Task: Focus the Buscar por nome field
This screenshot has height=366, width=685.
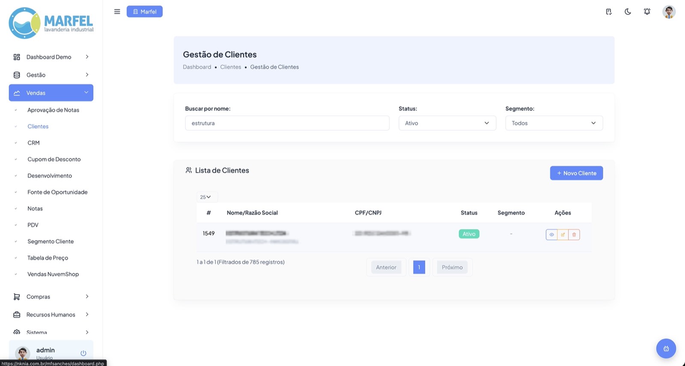Action: point(287,123)
